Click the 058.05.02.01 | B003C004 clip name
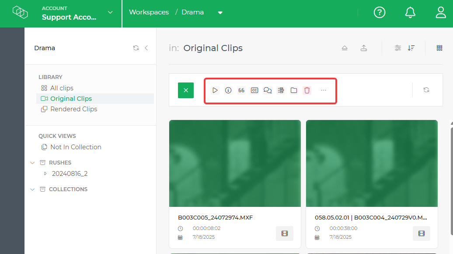The image size is (453, 254). (x=371, y=218)
